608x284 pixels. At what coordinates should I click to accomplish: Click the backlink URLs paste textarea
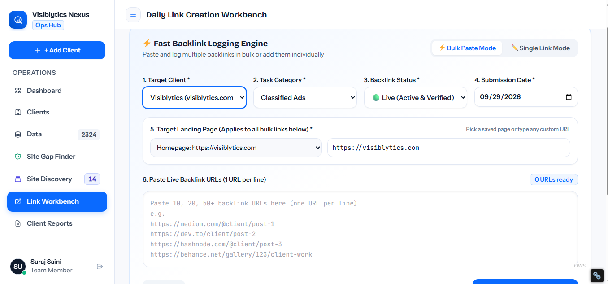[360, 229]
